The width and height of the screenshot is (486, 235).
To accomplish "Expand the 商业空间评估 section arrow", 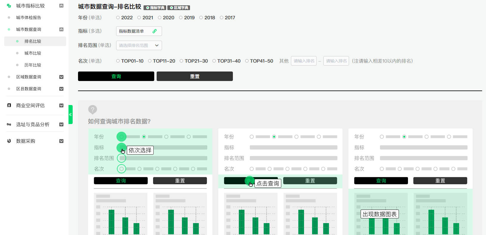I will (x=61, y=105).
